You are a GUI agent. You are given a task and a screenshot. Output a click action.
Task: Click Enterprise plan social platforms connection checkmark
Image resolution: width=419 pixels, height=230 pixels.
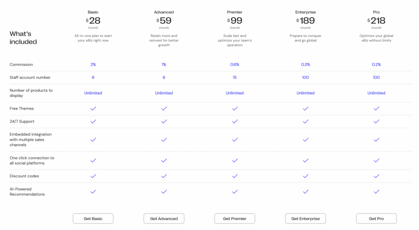click(305, 160)
